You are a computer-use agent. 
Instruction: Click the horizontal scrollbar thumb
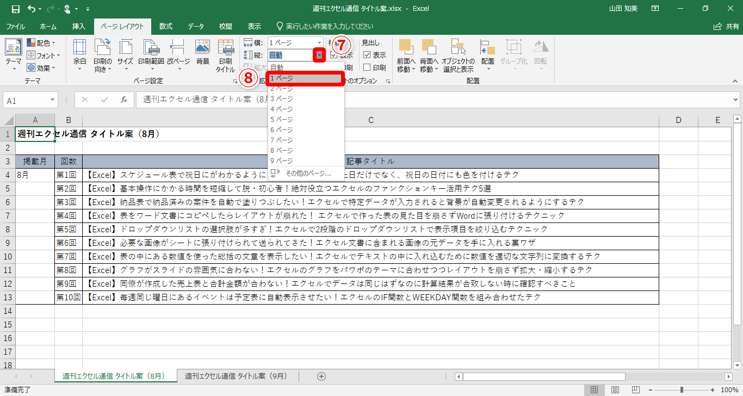[x=544, y=376]
